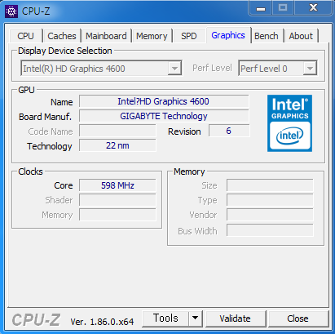Click the 'Perf Level' label text
The height and width of the screenshot is (334, 335).
click(x=212, y=68)
